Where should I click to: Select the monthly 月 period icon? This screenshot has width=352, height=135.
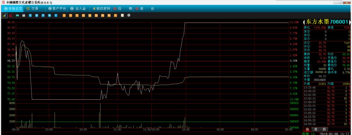[43, 16]
